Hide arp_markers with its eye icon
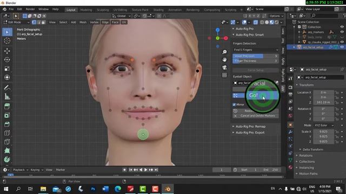The width and height of the screenshot is (346, 194). [342, 32]
